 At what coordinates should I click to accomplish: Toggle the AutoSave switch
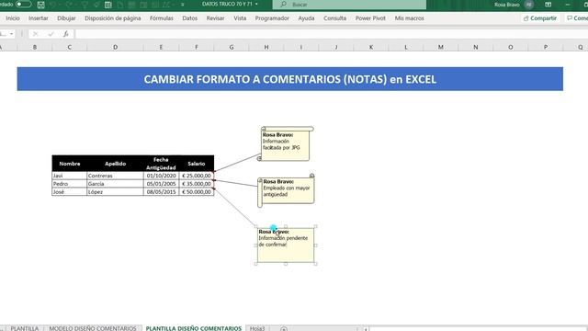pos(23,4)
